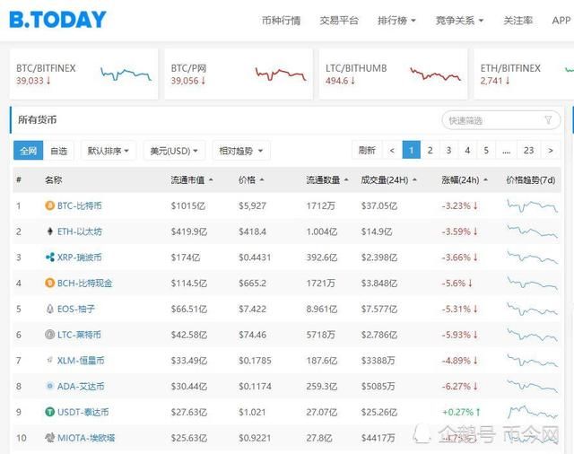Click the Ethereum coin icon
This screenshot has height=454, width=574.
(50, 231)
